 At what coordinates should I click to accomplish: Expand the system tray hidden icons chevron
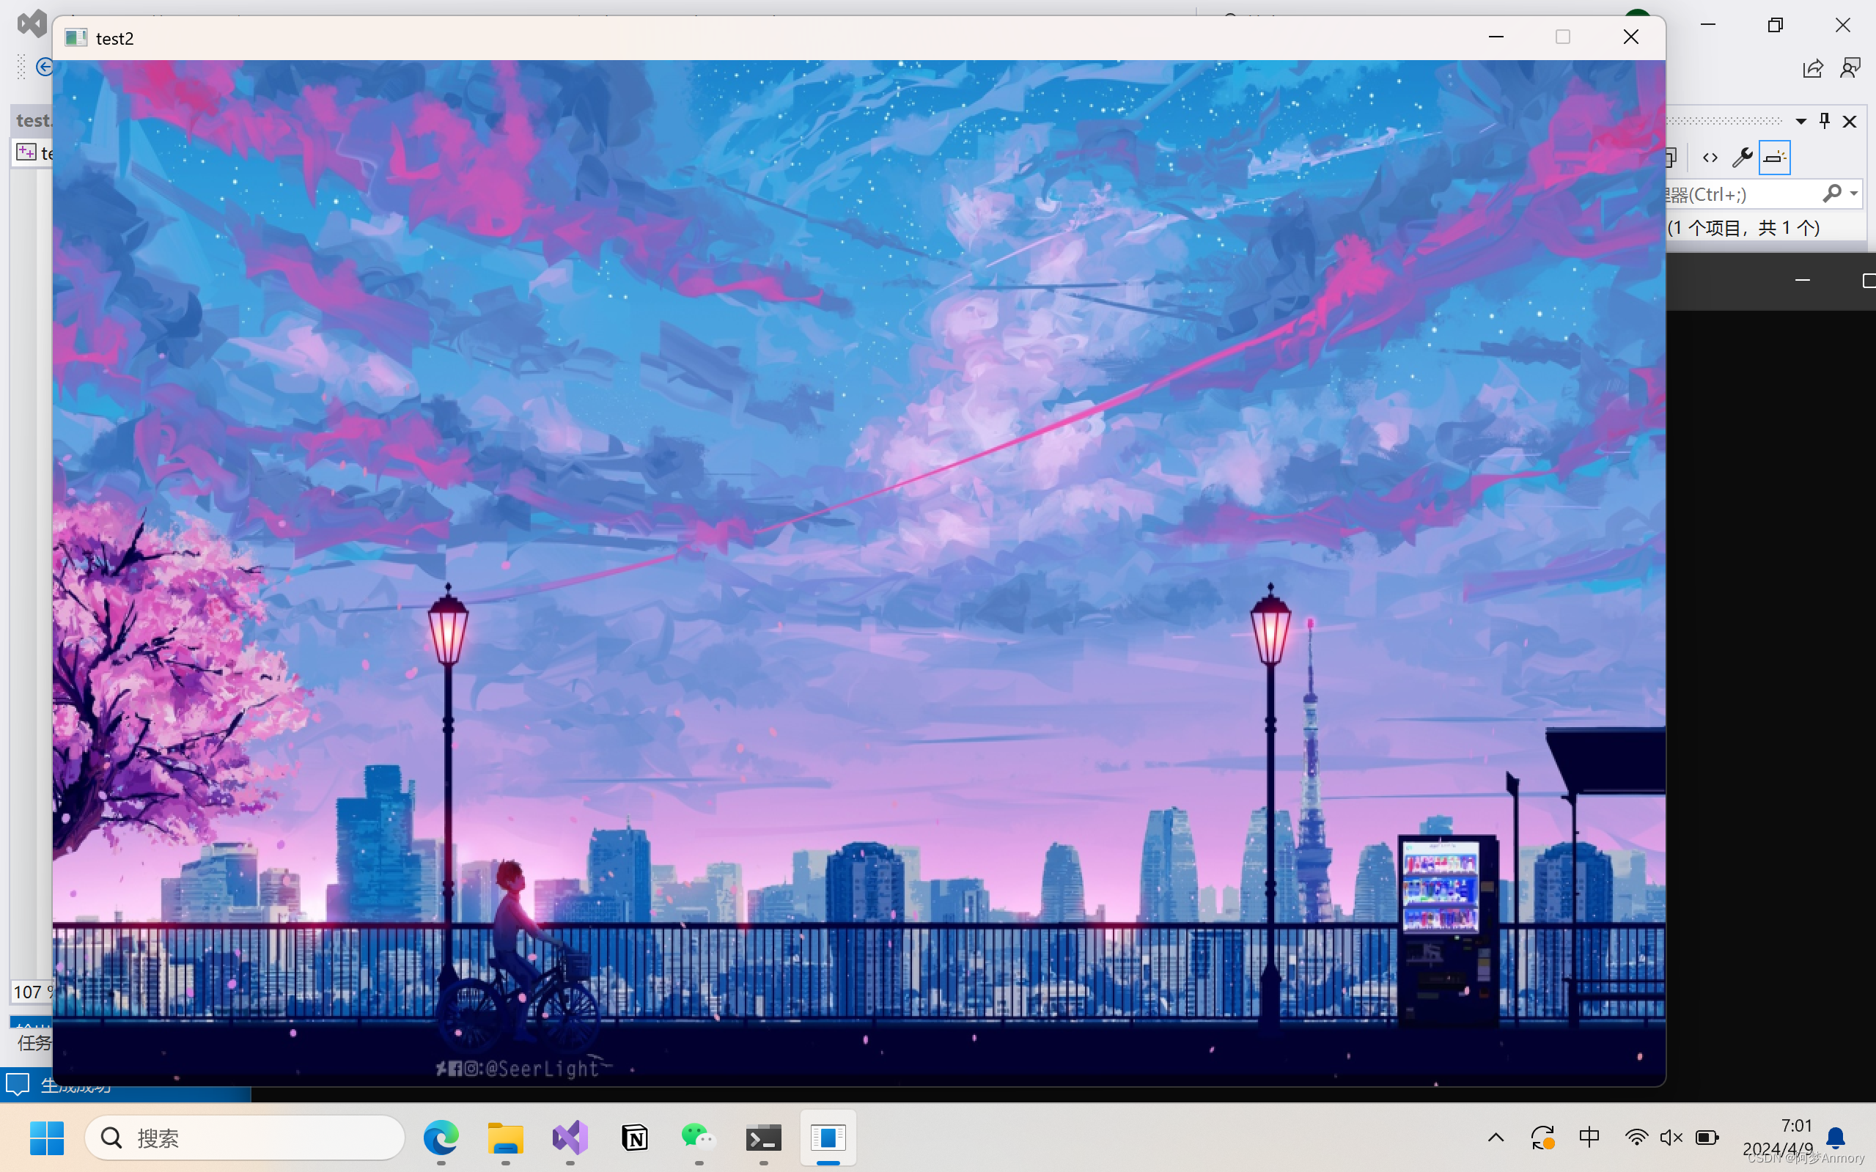tap(1496, 1137)
